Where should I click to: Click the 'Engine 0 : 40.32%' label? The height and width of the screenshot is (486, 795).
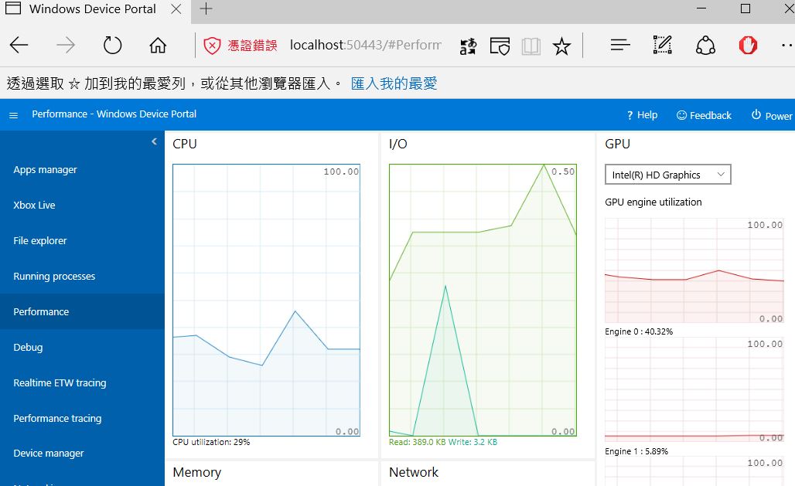[639, 331]
